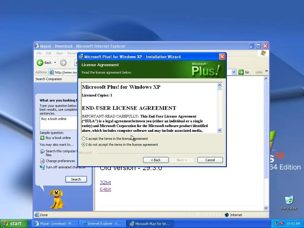Viewport: 304px width, 228px height.
Task: Select the Recycle Bin desktop icon
Action: [289, 202]
